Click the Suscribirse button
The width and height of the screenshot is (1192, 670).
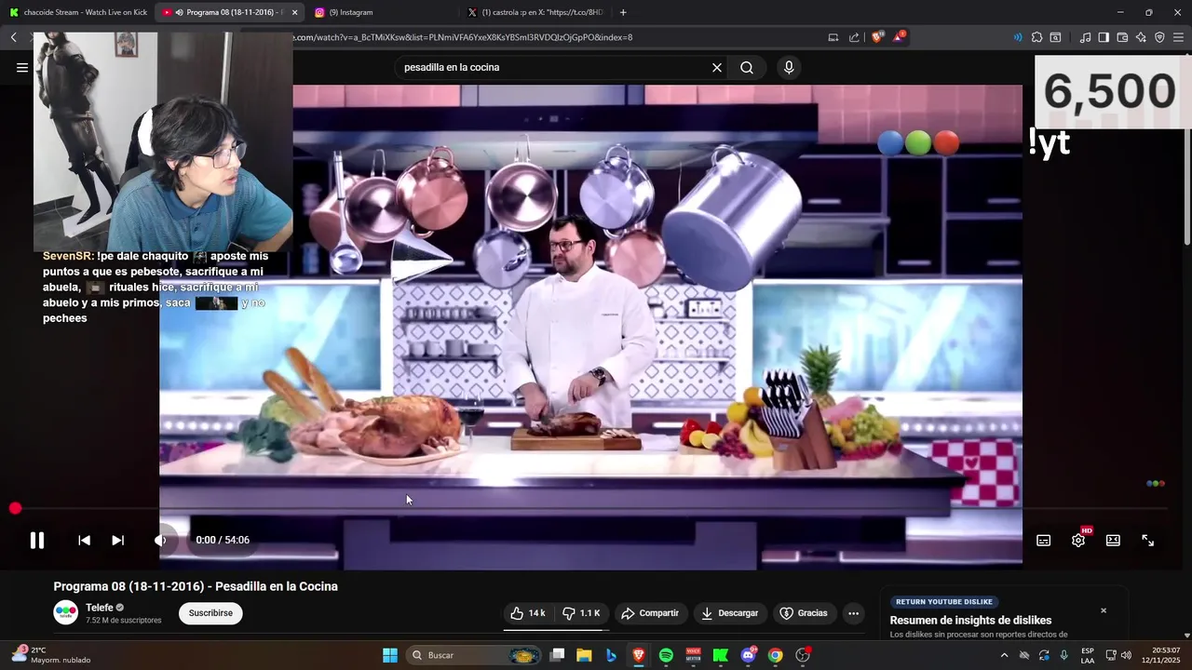point(210,613)
